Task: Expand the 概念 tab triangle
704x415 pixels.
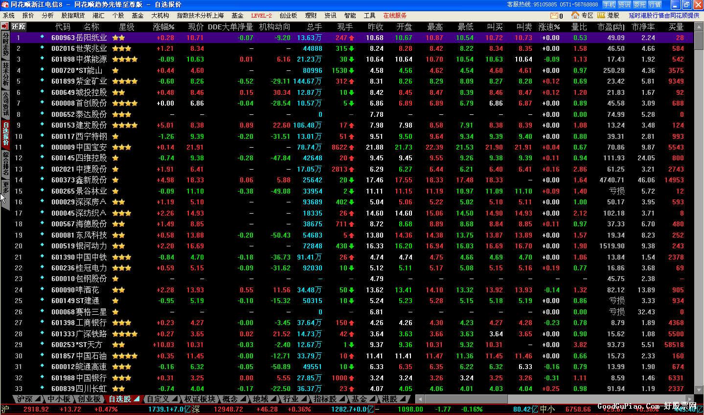Action: (243, 399)
